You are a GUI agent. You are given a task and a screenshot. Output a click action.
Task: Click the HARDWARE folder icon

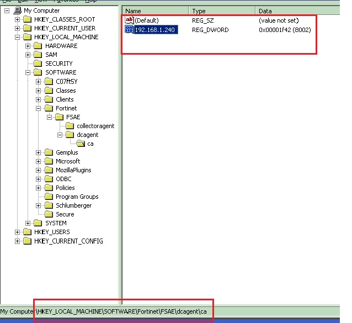pyautogui.click(x=38, y=46)
